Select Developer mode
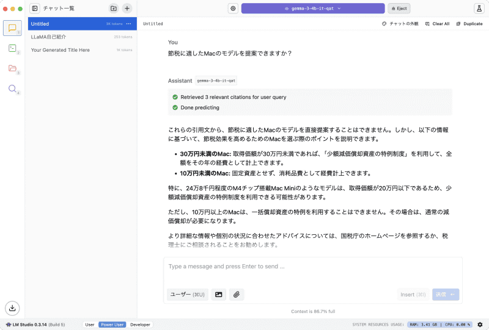The image size is (489, 330). coord(140,325)
